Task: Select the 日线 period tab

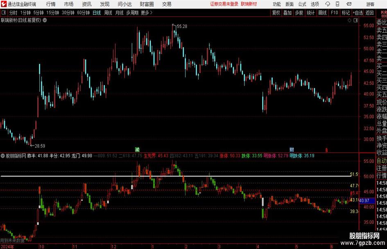Action: point(97,13)
